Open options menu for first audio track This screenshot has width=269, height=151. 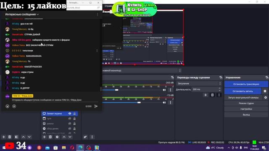[x=170, y=90]
